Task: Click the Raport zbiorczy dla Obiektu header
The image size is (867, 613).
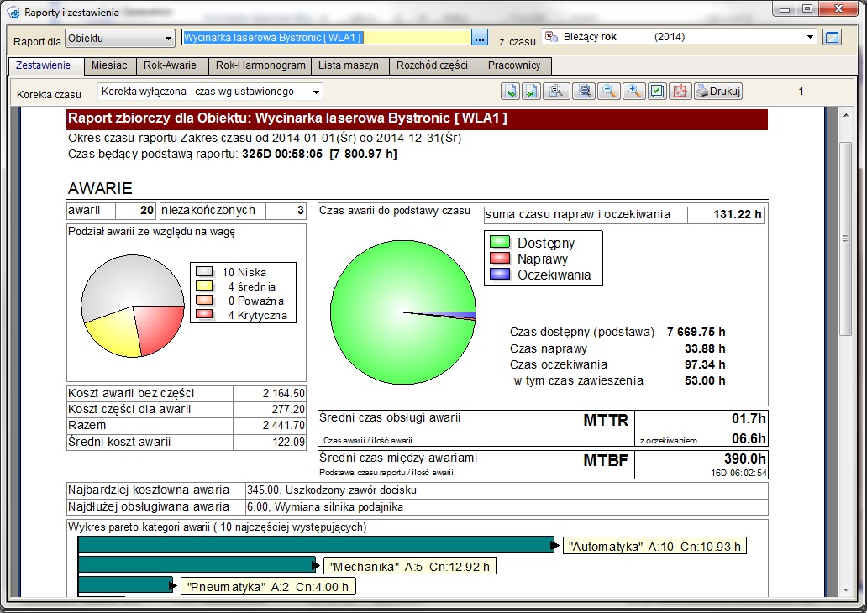Action: (417, 119)
